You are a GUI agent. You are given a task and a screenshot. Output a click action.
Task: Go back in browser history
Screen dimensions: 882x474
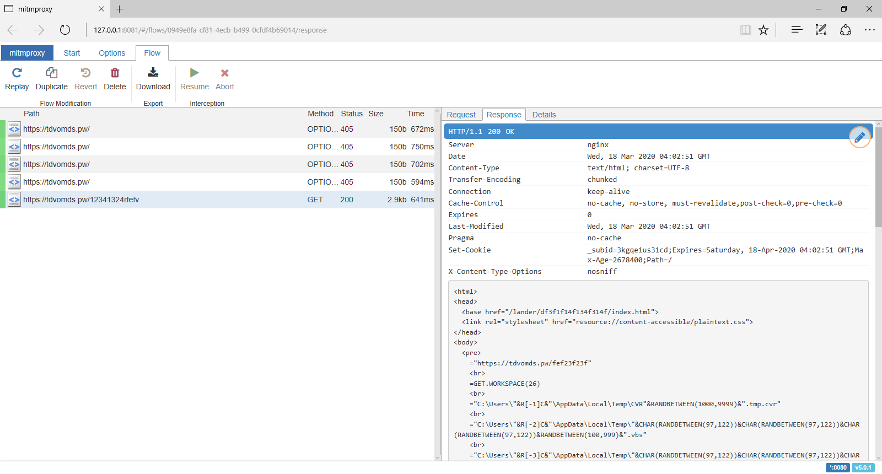tap(13, 30)
